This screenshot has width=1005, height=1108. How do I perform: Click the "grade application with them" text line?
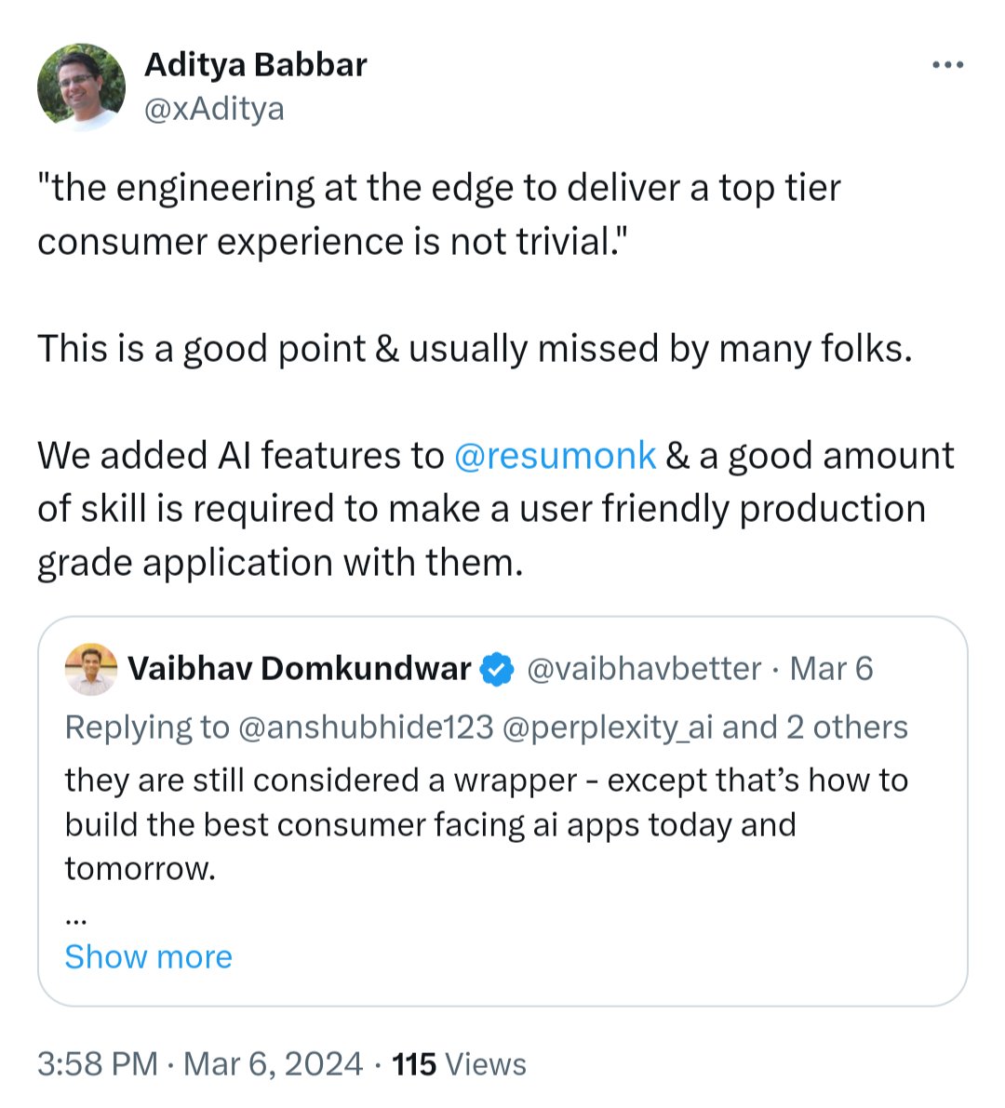click(x=280, y=563)
